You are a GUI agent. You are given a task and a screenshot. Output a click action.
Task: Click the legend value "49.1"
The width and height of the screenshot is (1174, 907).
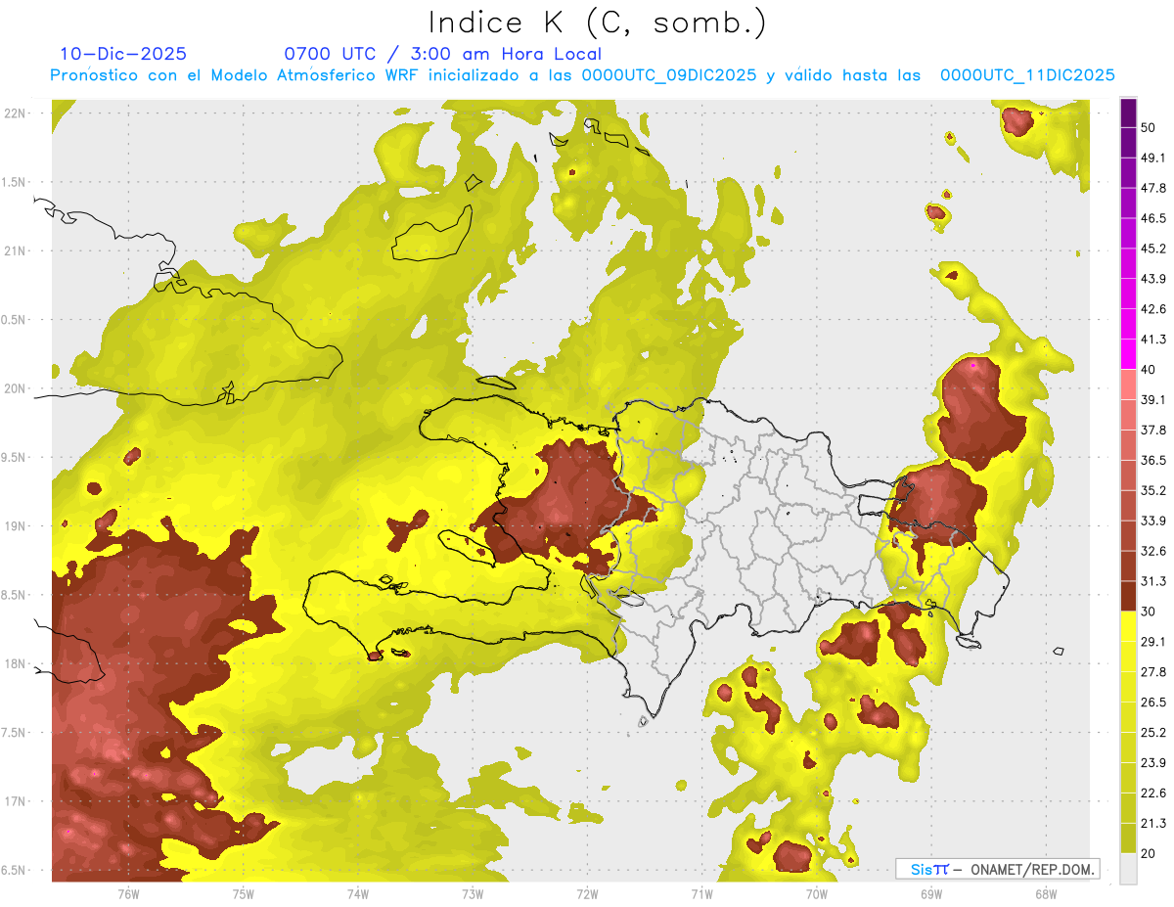(x=1153, y=159)
